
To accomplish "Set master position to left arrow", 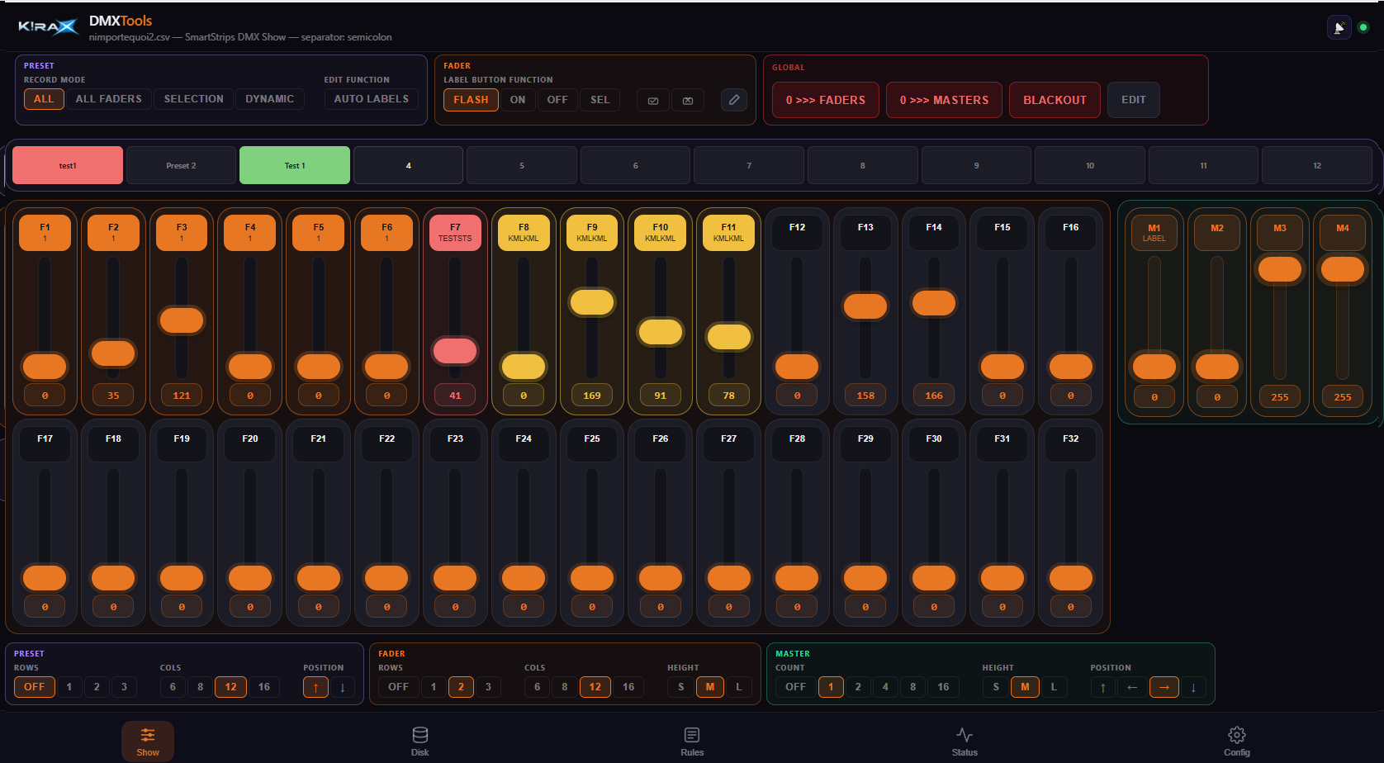I will coord(1132,687).
